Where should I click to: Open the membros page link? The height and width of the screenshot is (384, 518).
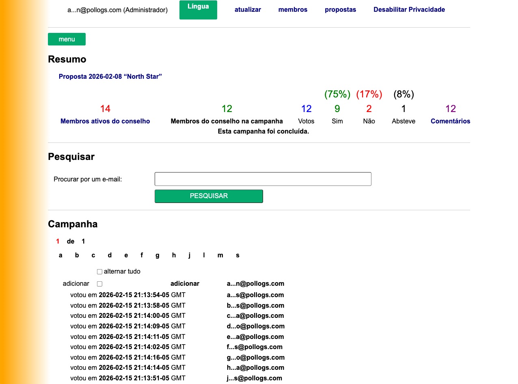click(293, 10)
